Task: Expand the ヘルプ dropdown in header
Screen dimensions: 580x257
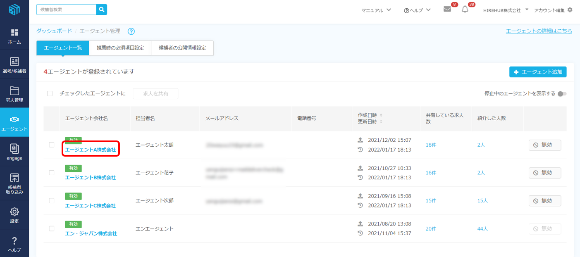Action: click(417, 10)
